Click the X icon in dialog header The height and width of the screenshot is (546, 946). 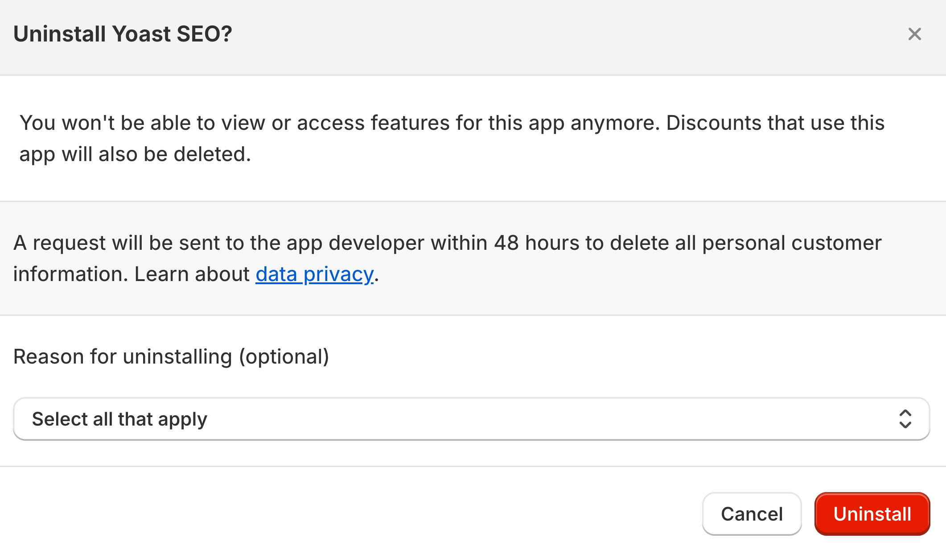click(x=914, y=34)
